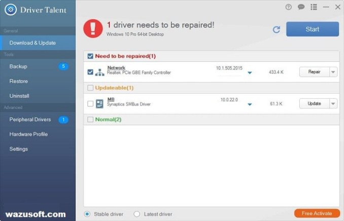This screenshot has width=344, height=221.
Task: Open the main menu list icon
Action: [314, 7]
